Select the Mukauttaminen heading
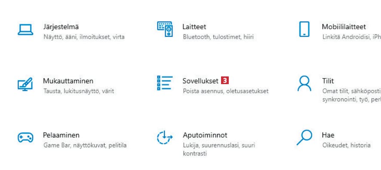The height and width of the screenshot is (170, 381). 68,81
